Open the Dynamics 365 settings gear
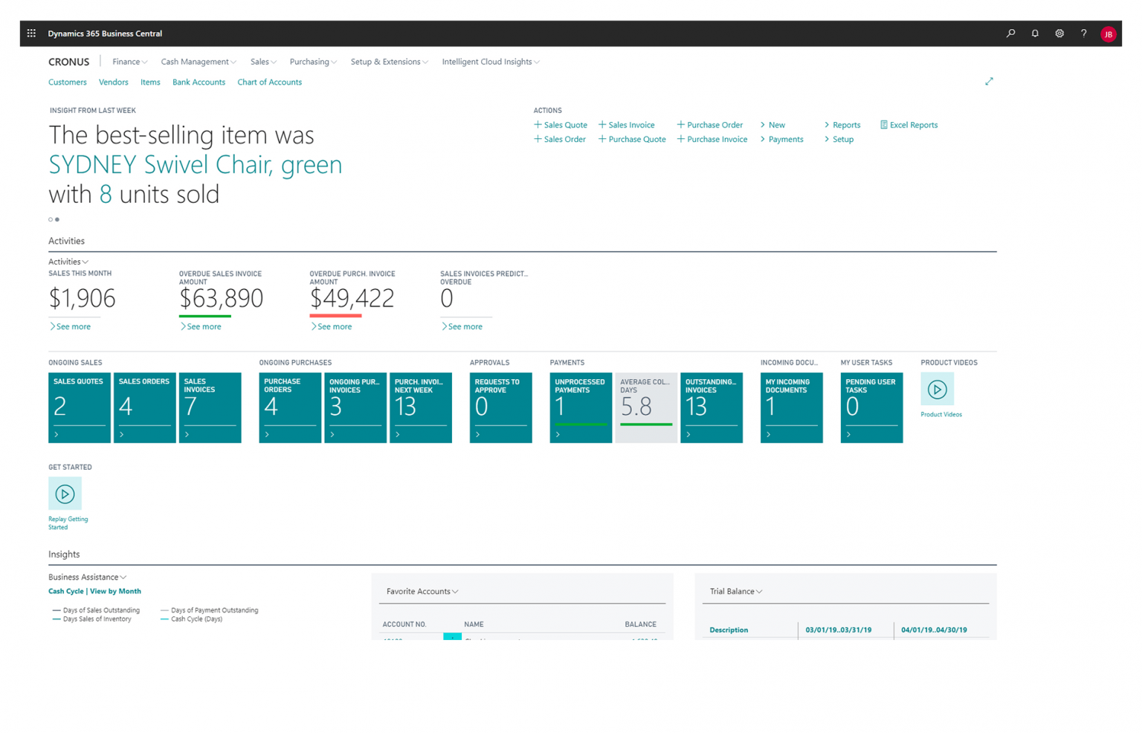 (1059, 33)
